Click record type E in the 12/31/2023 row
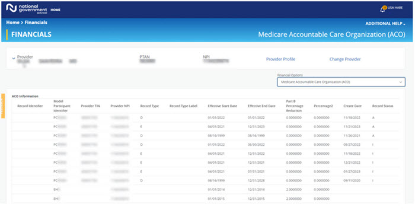Viewport: 415px width, 223px height. 141,126
